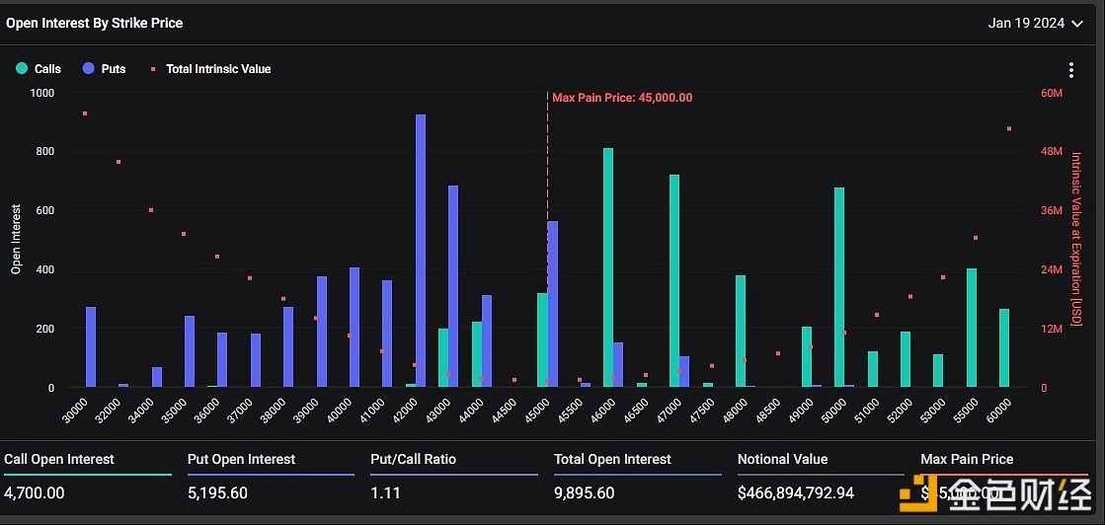
Task: Click the Calls bar at 50000 strike
Action: click(839, 287)
